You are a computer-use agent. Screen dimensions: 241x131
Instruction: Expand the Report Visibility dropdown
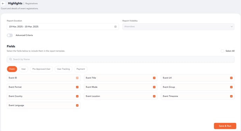point(178,27)
